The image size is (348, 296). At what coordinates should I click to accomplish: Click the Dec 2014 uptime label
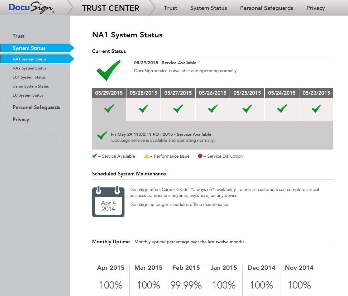(x=261, y=268)
